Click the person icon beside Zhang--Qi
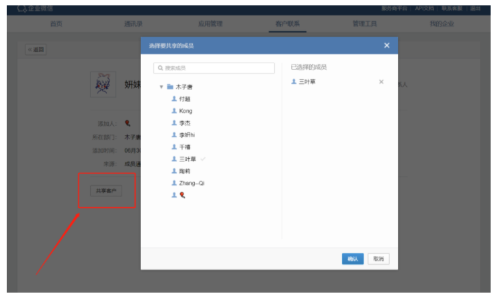Screen dimensions: 498x300 174,183
